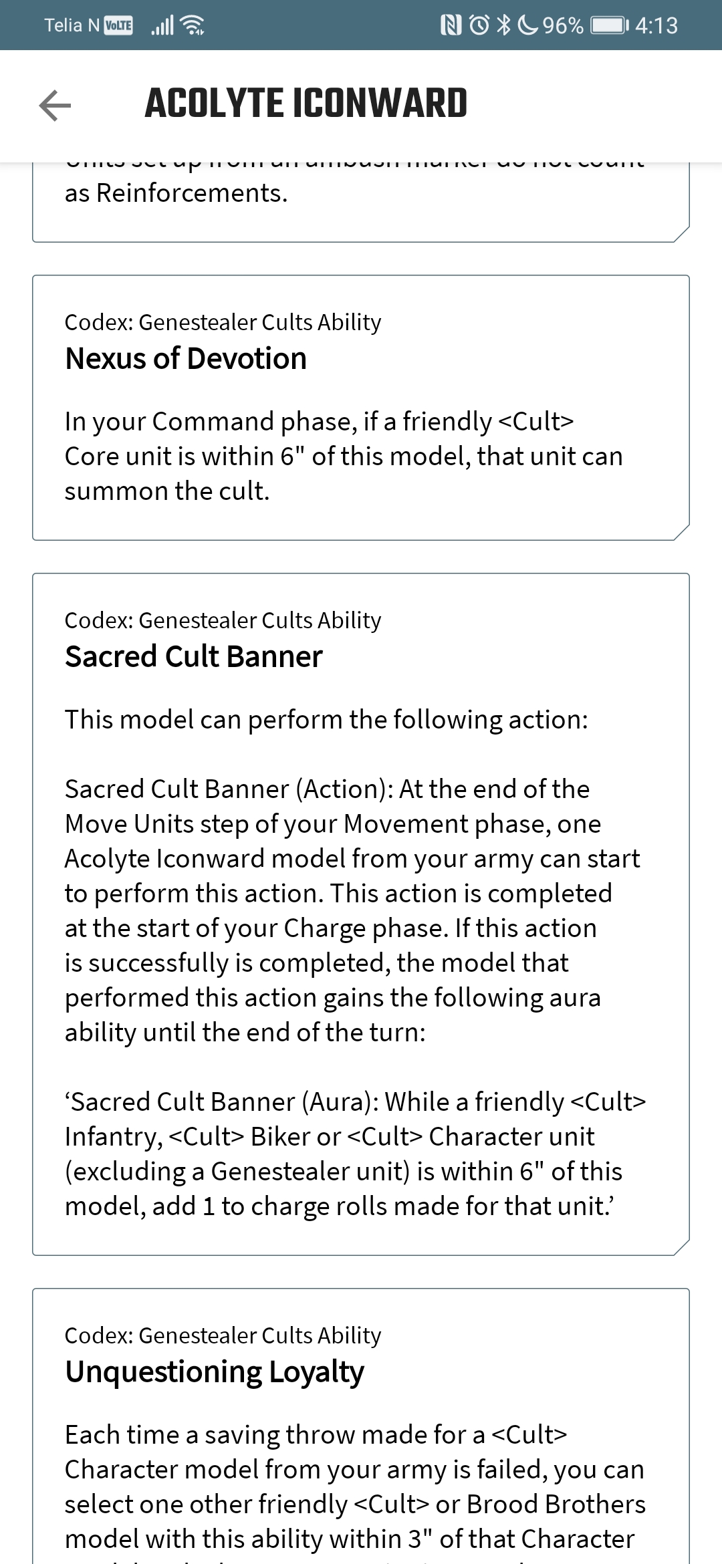The image size is (722, 1564).
Task: Tap Codex label above Unquestioning Loyalty
Action: click(223, 1335)
